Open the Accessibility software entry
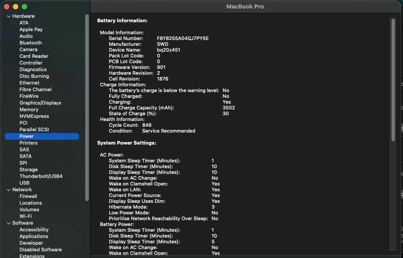The height and width of the screenshot is (258, 403). pos(34,230)
